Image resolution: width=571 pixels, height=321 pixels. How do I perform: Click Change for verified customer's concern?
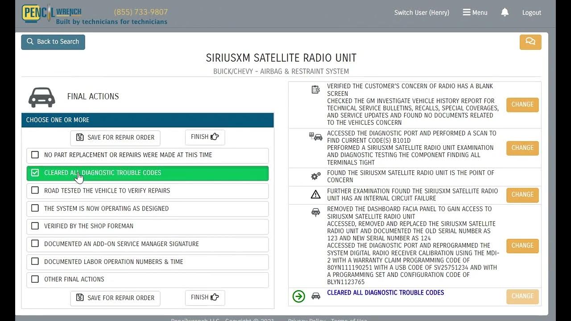tap(522, 105)
